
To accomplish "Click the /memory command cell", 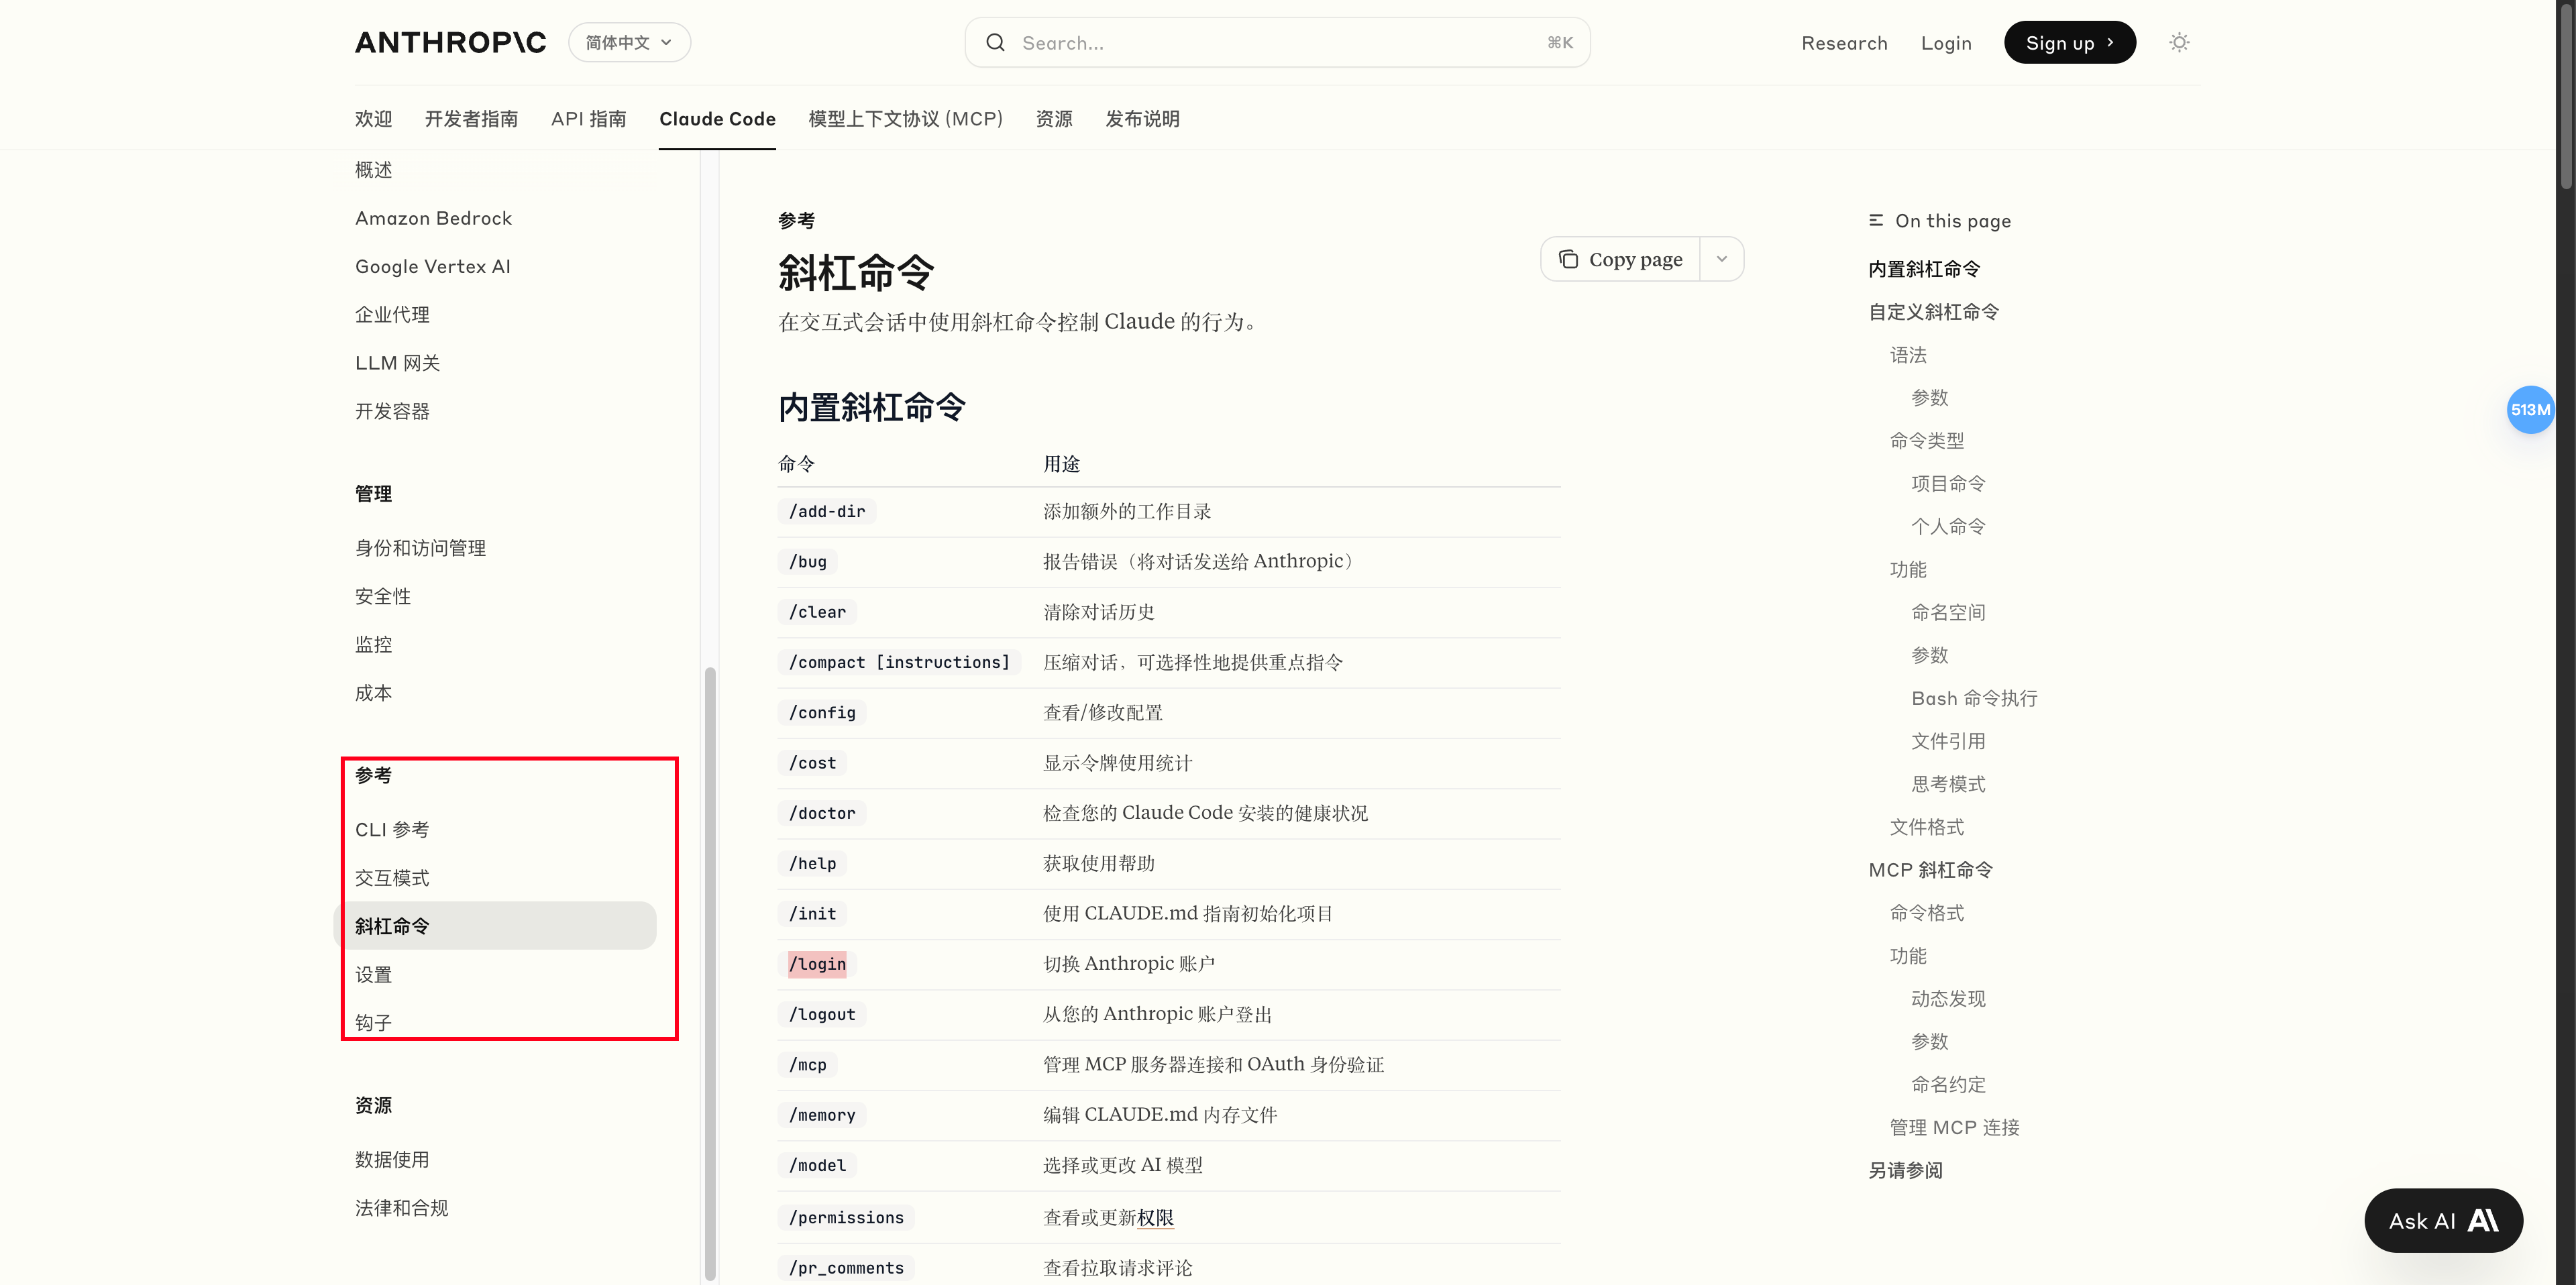I will click(x=822, y=1115).
